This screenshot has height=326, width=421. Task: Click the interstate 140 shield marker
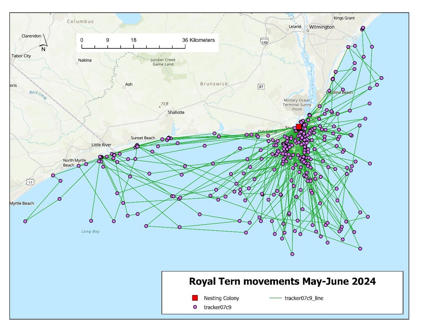pos(264,41)
